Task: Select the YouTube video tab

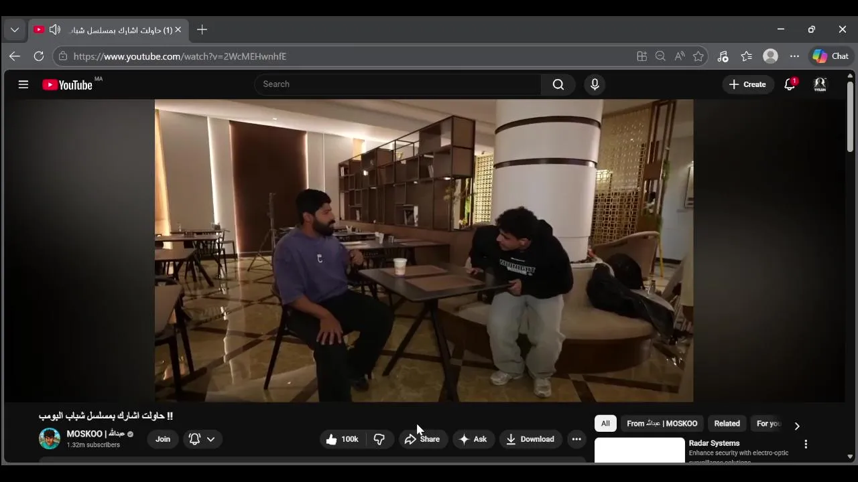Action: (x=109, y=30)
